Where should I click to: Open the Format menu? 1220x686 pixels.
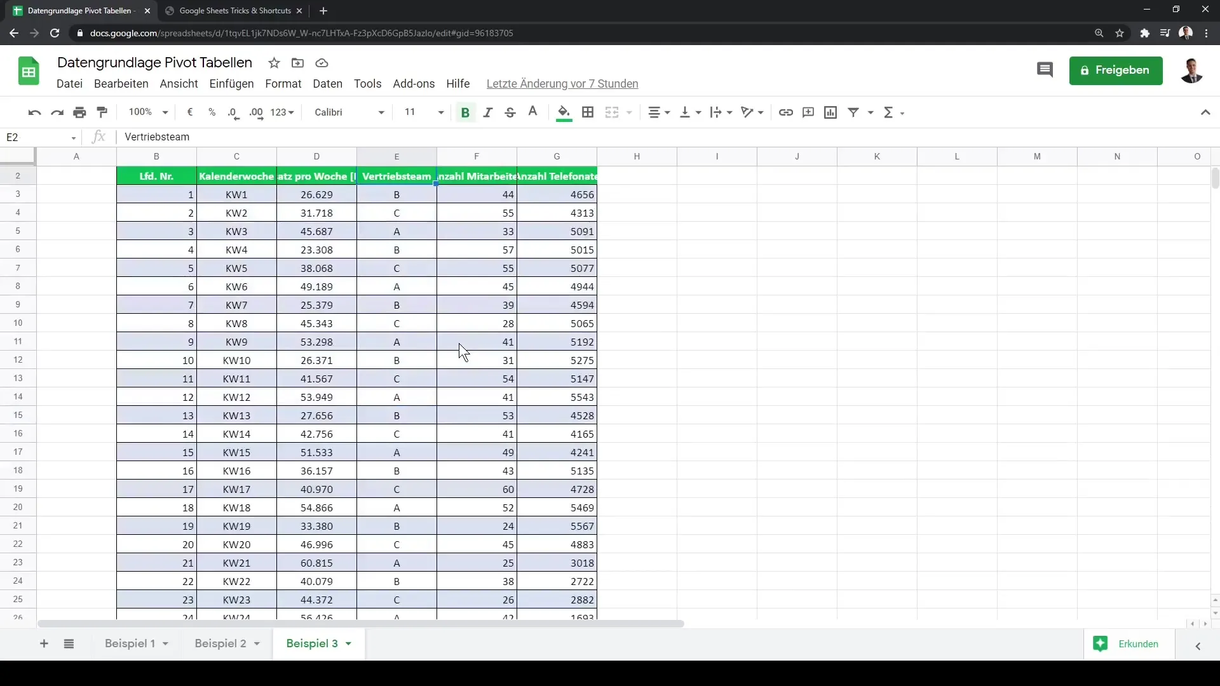click(x=283, y=84)
